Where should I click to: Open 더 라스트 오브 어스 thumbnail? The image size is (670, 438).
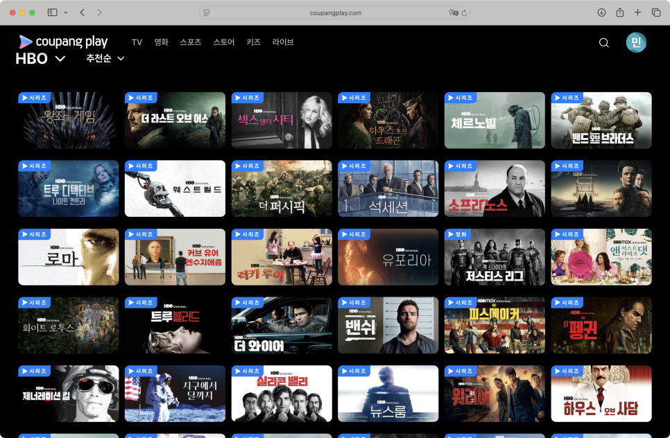coord(175,121)
